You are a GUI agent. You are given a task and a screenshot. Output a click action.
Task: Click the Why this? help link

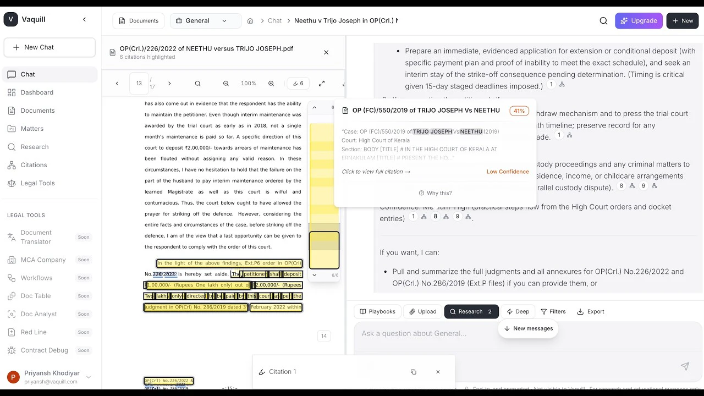435,193
